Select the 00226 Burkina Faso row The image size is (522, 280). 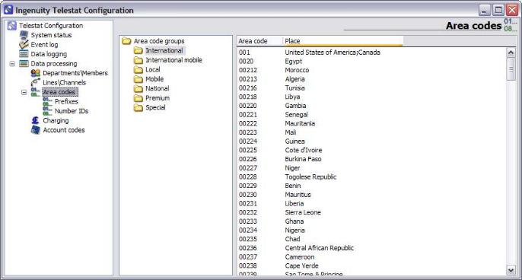[371, 159]
